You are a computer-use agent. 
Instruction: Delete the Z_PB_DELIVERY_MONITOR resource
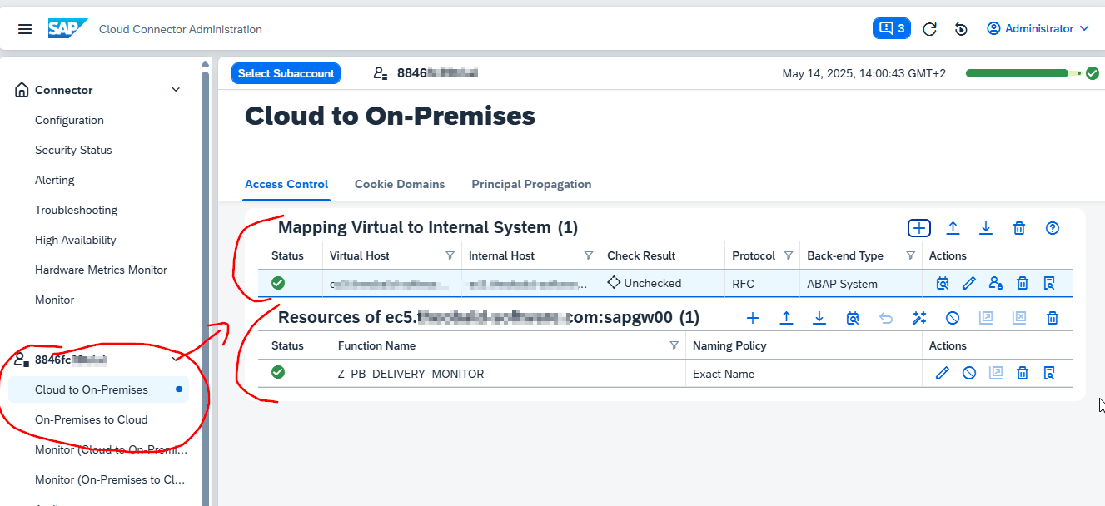pyautogui.click(x=1023, y=374)
